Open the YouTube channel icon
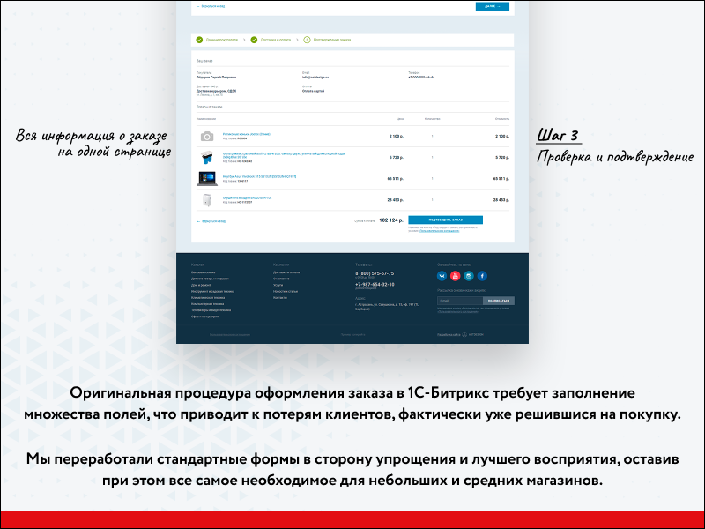The height and width of the screenshot is (529, 705). (456, 276)
